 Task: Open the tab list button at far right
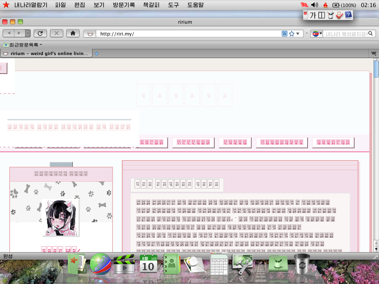tap(374, 53)
